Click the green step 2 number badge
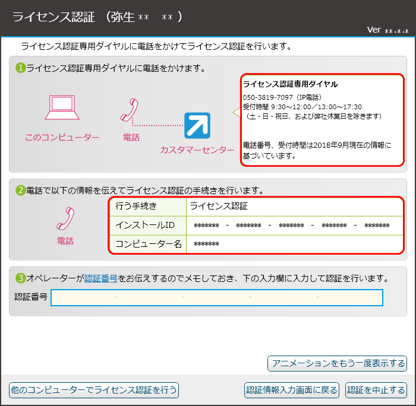The image size is (416, 406). pos(20,191)
